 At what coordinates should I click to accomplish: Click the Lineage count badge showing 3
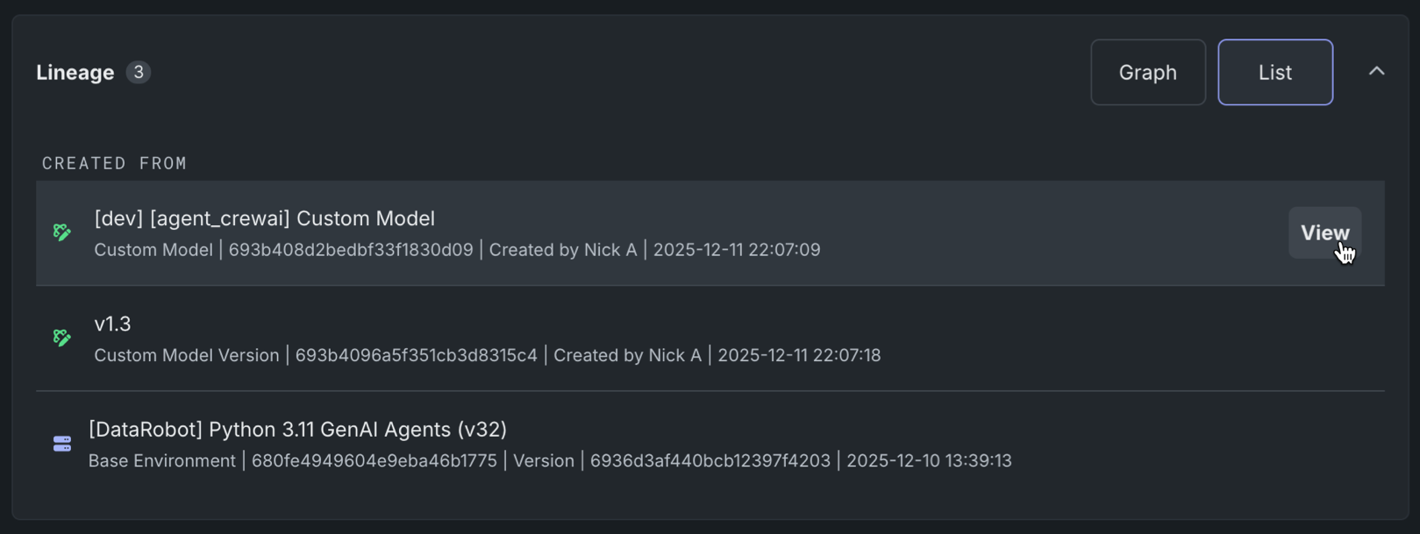click(x=138, y=72)
